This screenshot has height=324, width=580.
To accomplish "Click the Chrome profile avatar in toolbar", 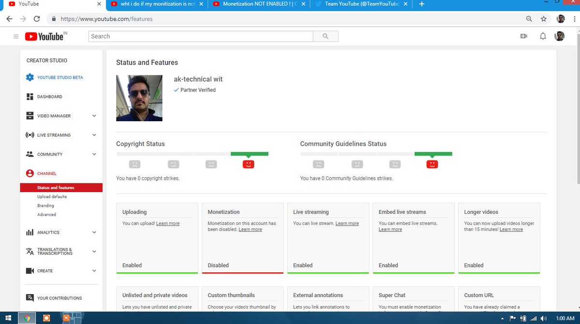I will point(561,19).
